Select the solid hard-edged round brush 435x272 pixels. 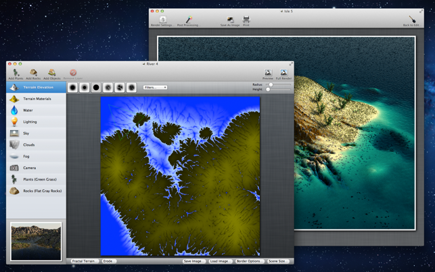point(96,87)
